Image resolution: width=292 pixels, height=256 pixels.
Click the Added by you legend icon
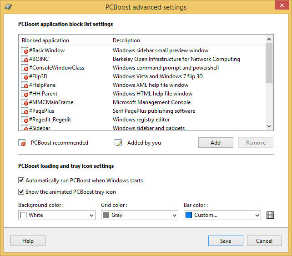(x=118, y=143)
